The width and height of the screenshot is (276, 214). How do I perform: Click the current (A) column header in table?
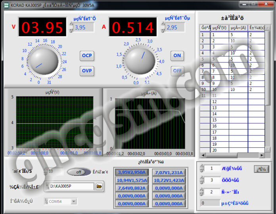(x=238, y=28)
